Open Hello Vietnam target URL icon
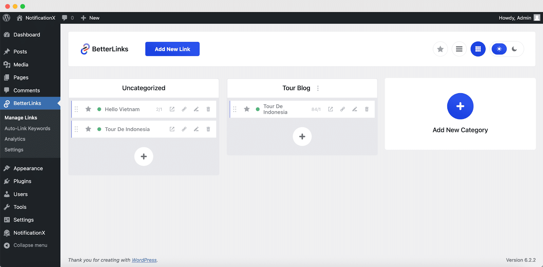The height and width of the screenshot is (267, 543). [172, 109]
